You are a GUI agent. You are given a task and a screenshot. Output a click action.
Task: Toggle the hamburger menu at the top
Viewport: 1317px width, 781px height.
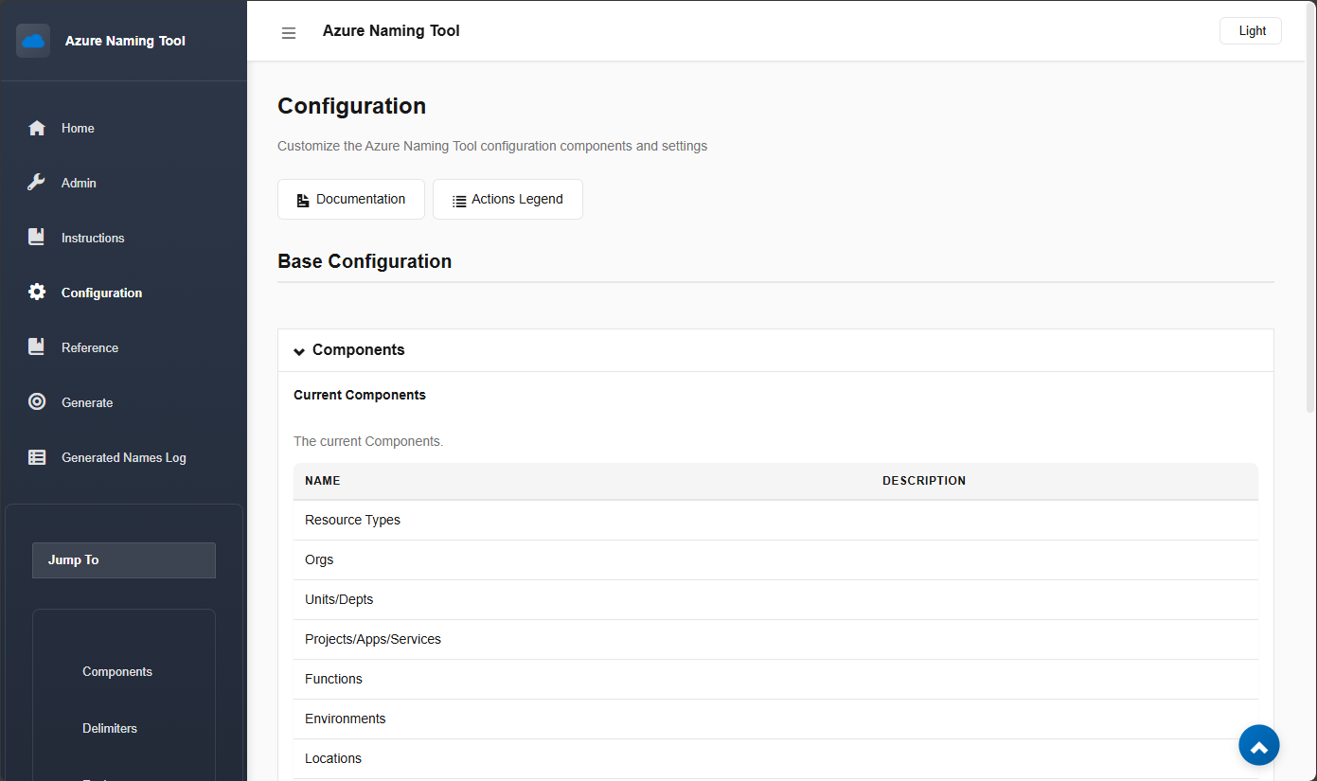pos(288,31)
